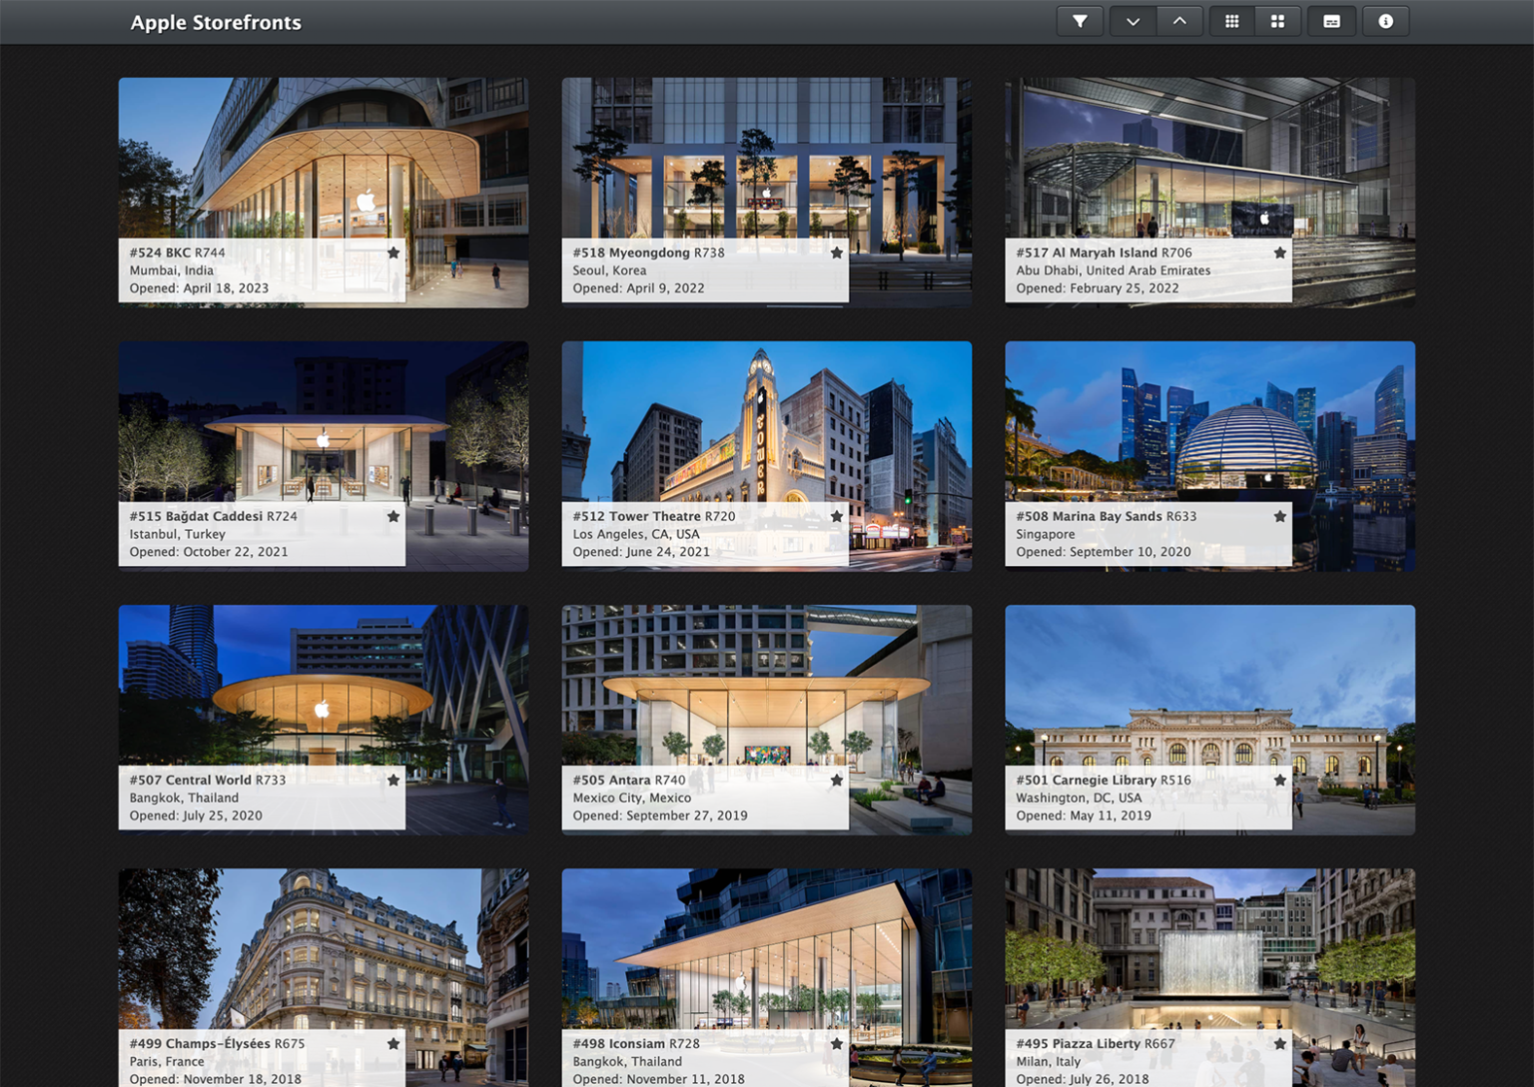The image size is (1534, 1087).
Task: Click the "Singapore" location line
Action: 1046,534
